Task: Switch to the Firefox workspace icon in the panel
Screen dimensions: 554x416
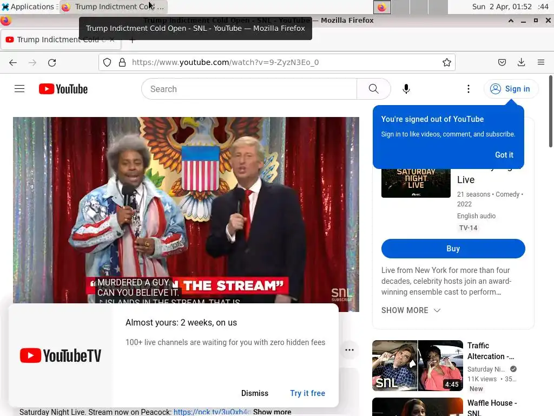Action: click(382, 7)
